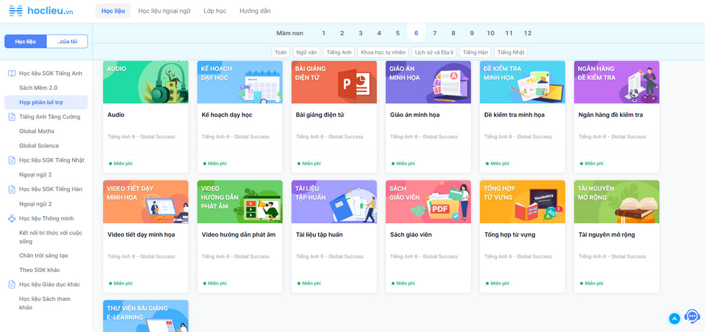The height and width of the screenshot is (332, 705).
Task: Select grade 12
Action: coord(528,33)
